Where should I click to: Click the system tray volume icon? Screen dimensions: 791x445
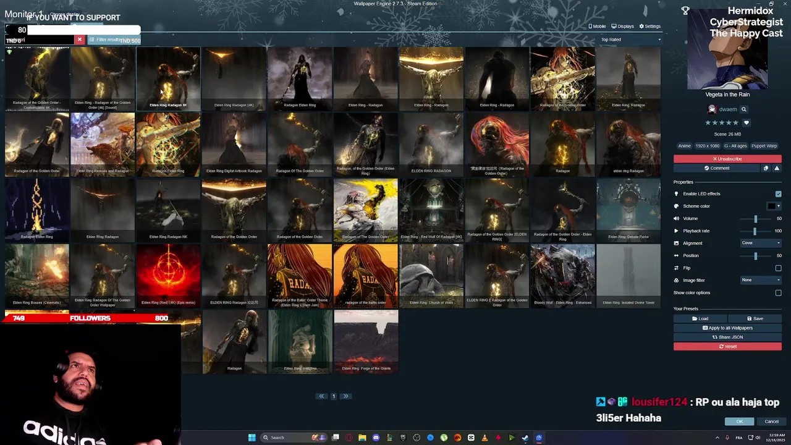[758, 438]
